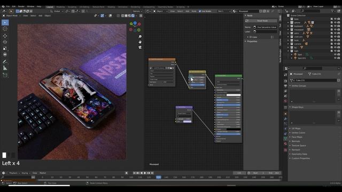The height and width of the screenshot is (192, 342).
Task: Click the outliner filter funnel icon
Action: point(332,11)
